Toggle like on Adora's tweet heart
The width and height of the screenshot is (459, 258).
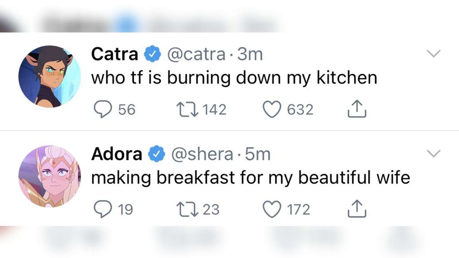click(272, 208)
